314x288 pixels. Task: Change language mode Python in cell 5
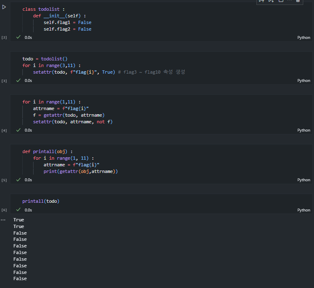(x=304, y=180)
